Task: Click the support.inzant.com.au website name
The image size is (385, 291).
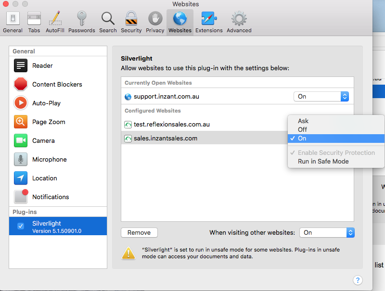Action: point(167,96)
